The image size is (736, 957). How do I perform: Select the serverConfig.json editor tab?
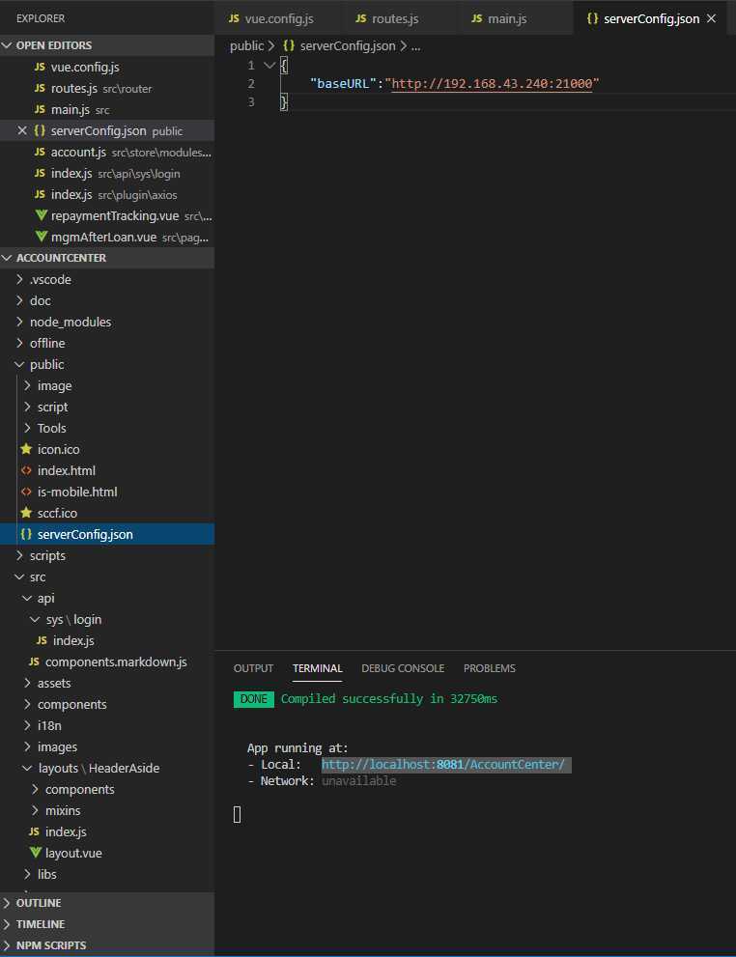click(x=651, y=18)
